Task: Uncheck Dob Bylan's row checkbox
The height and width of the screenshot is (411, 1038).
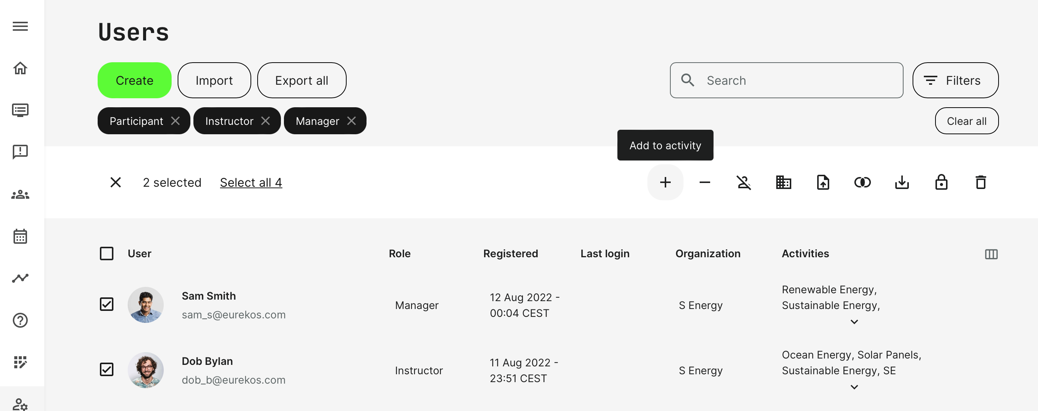Action: coord(106,369)
